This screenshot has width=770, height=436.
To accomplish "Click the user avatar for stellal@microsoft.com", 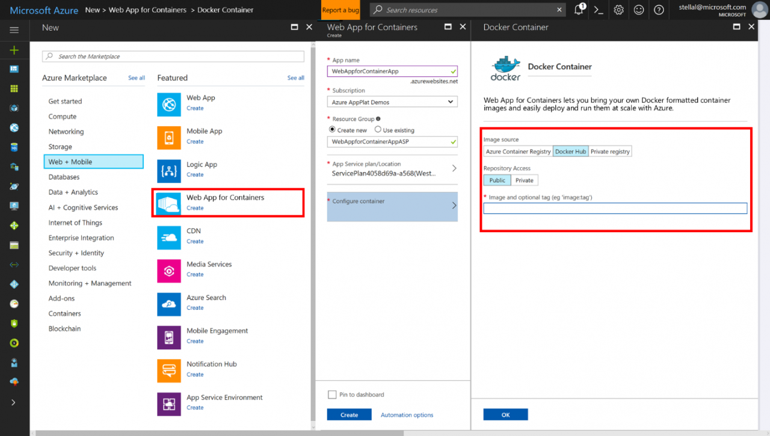I will tap(759, 10).
